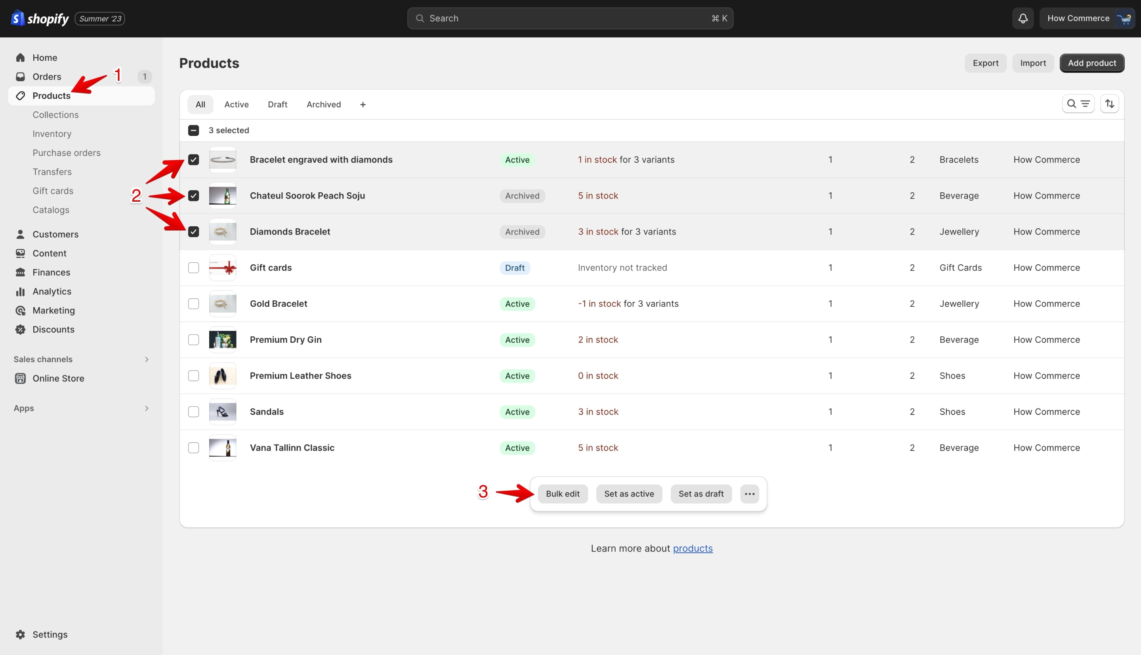Screen dimensions: 1141x655
Task: Click the Export button
Action: tap(985, 63)
